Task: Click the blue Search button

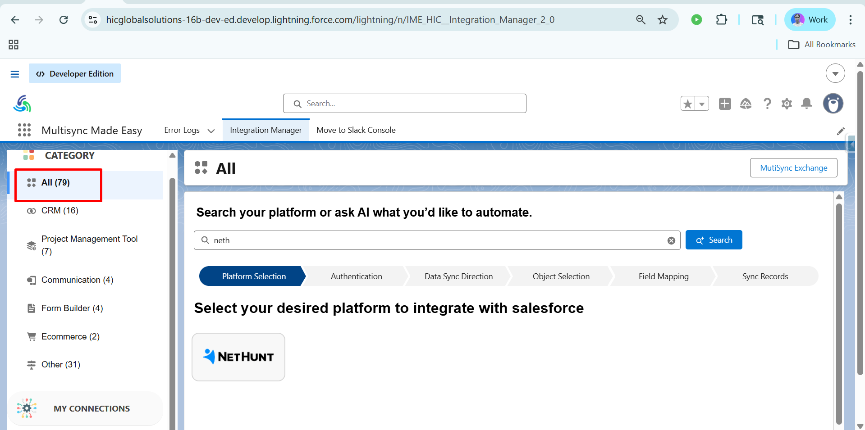Action: pyautogui.click(x=714, y=240)
